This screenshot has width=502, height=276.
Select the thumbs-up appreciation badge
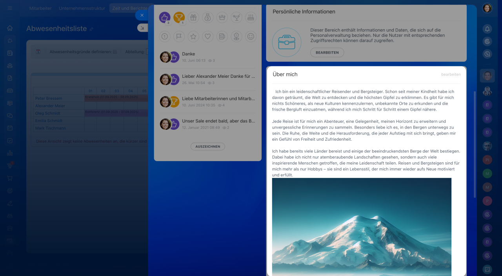tap(165, 17)
